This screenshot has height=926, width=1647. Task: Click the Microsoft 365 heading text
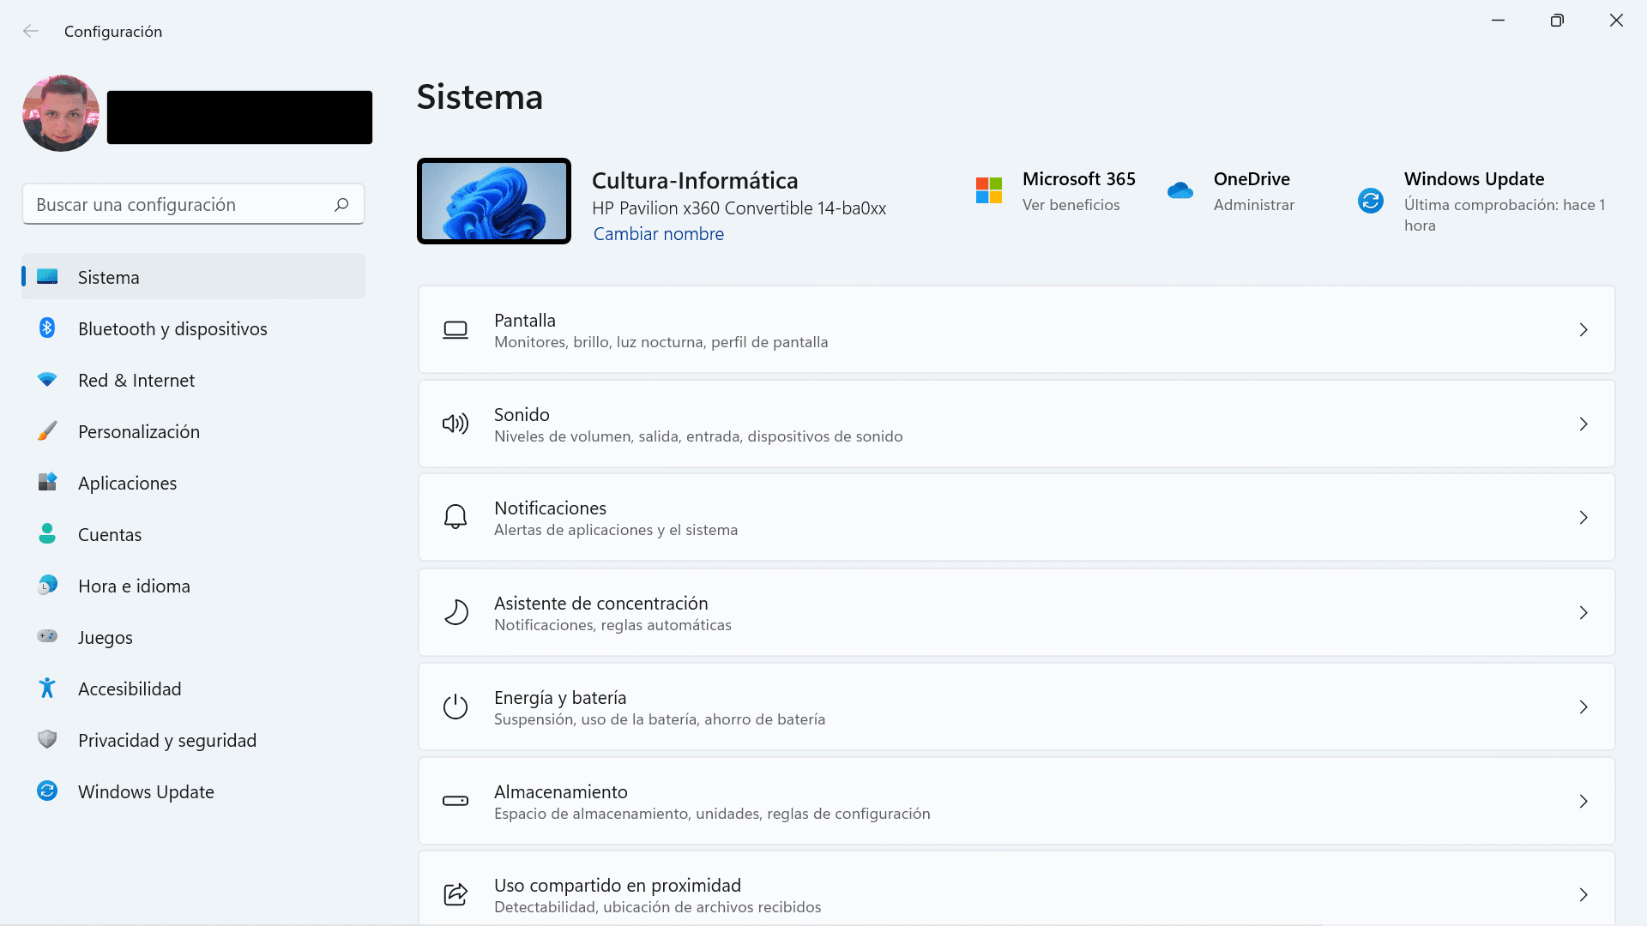(1079, 179)
